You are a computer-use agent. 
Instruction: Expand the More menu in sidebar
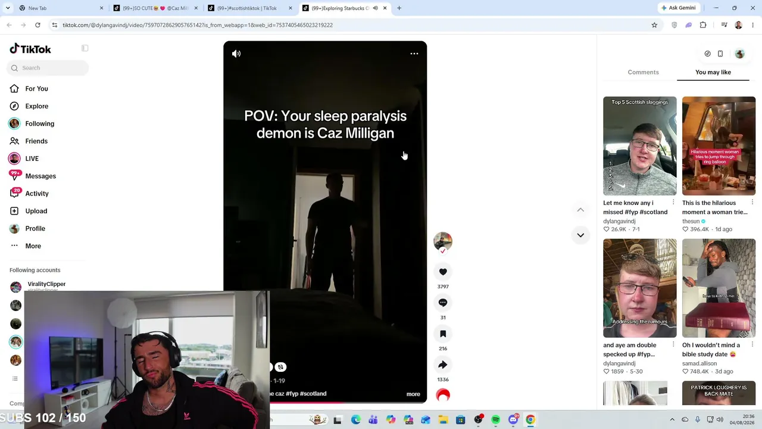[x=33, y=246]
